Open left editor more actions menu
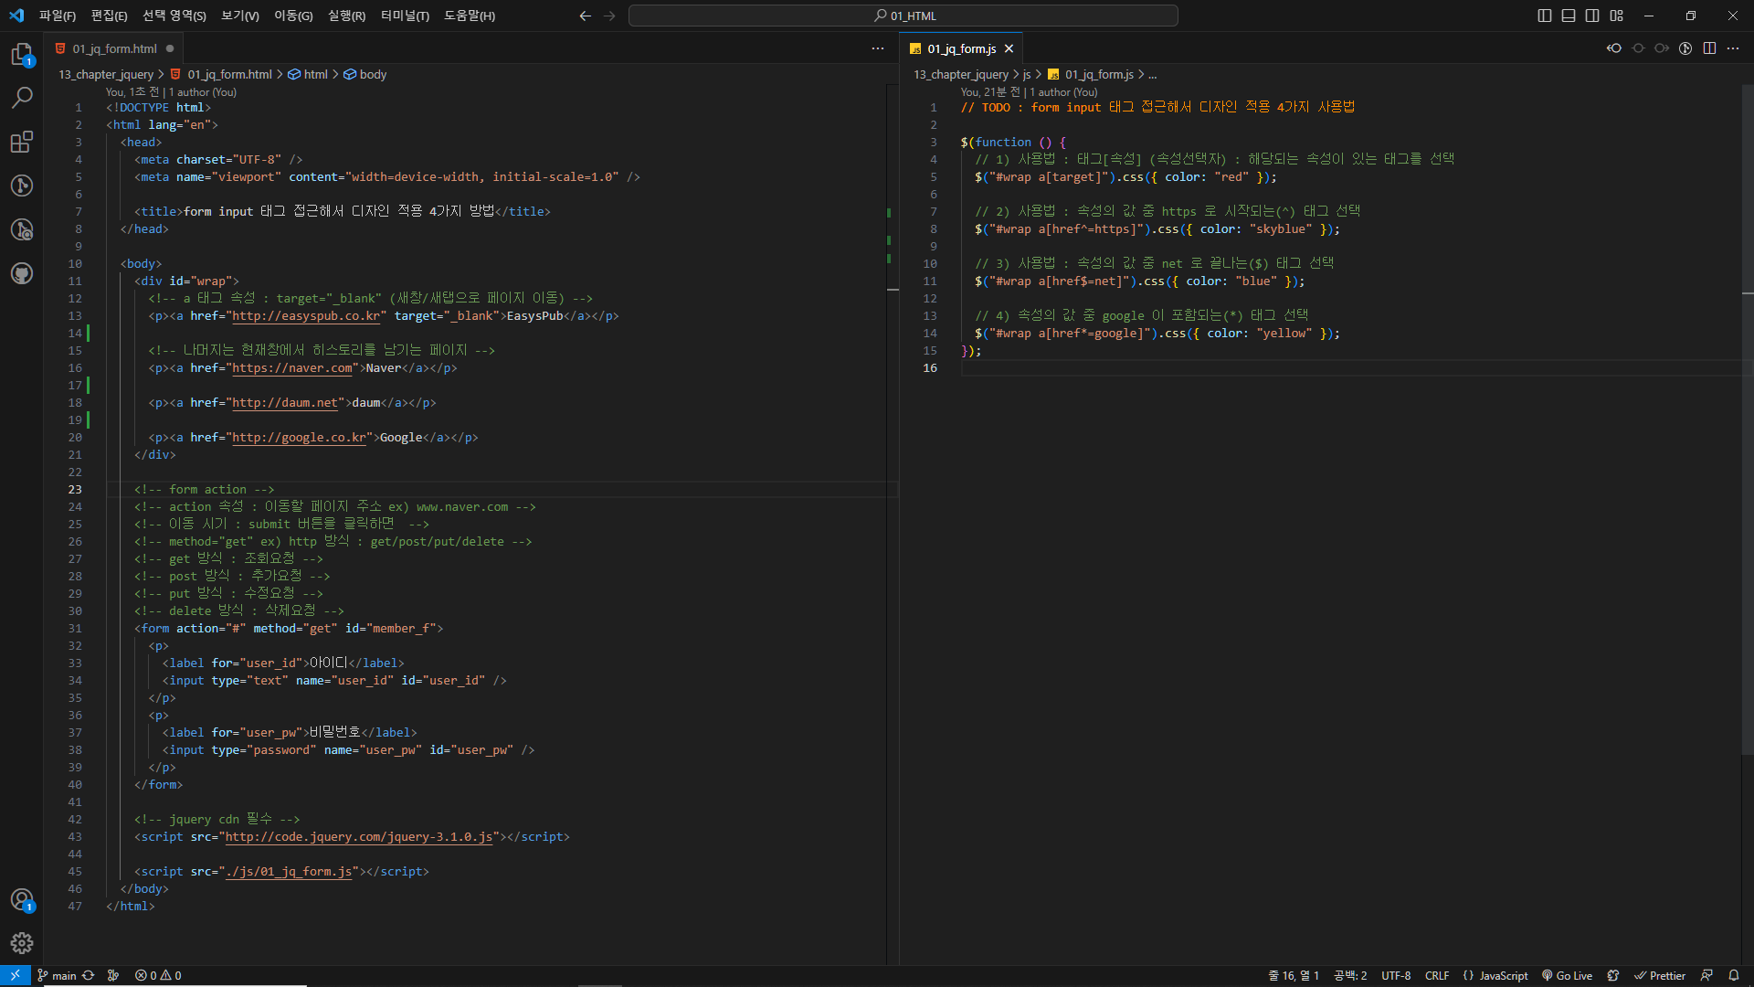Viewport: 1754px width, 987px height. tap(878, 48)
